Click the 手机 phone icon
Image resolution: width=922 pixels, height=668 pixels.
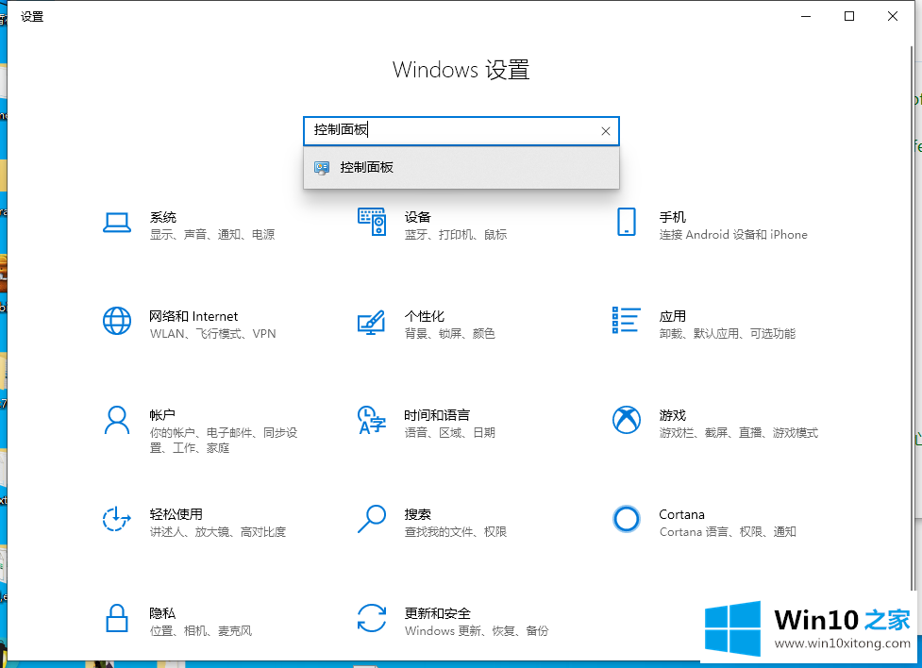627,222
